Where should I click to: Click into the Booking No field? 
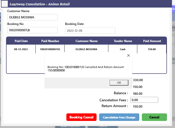[32, 30]
